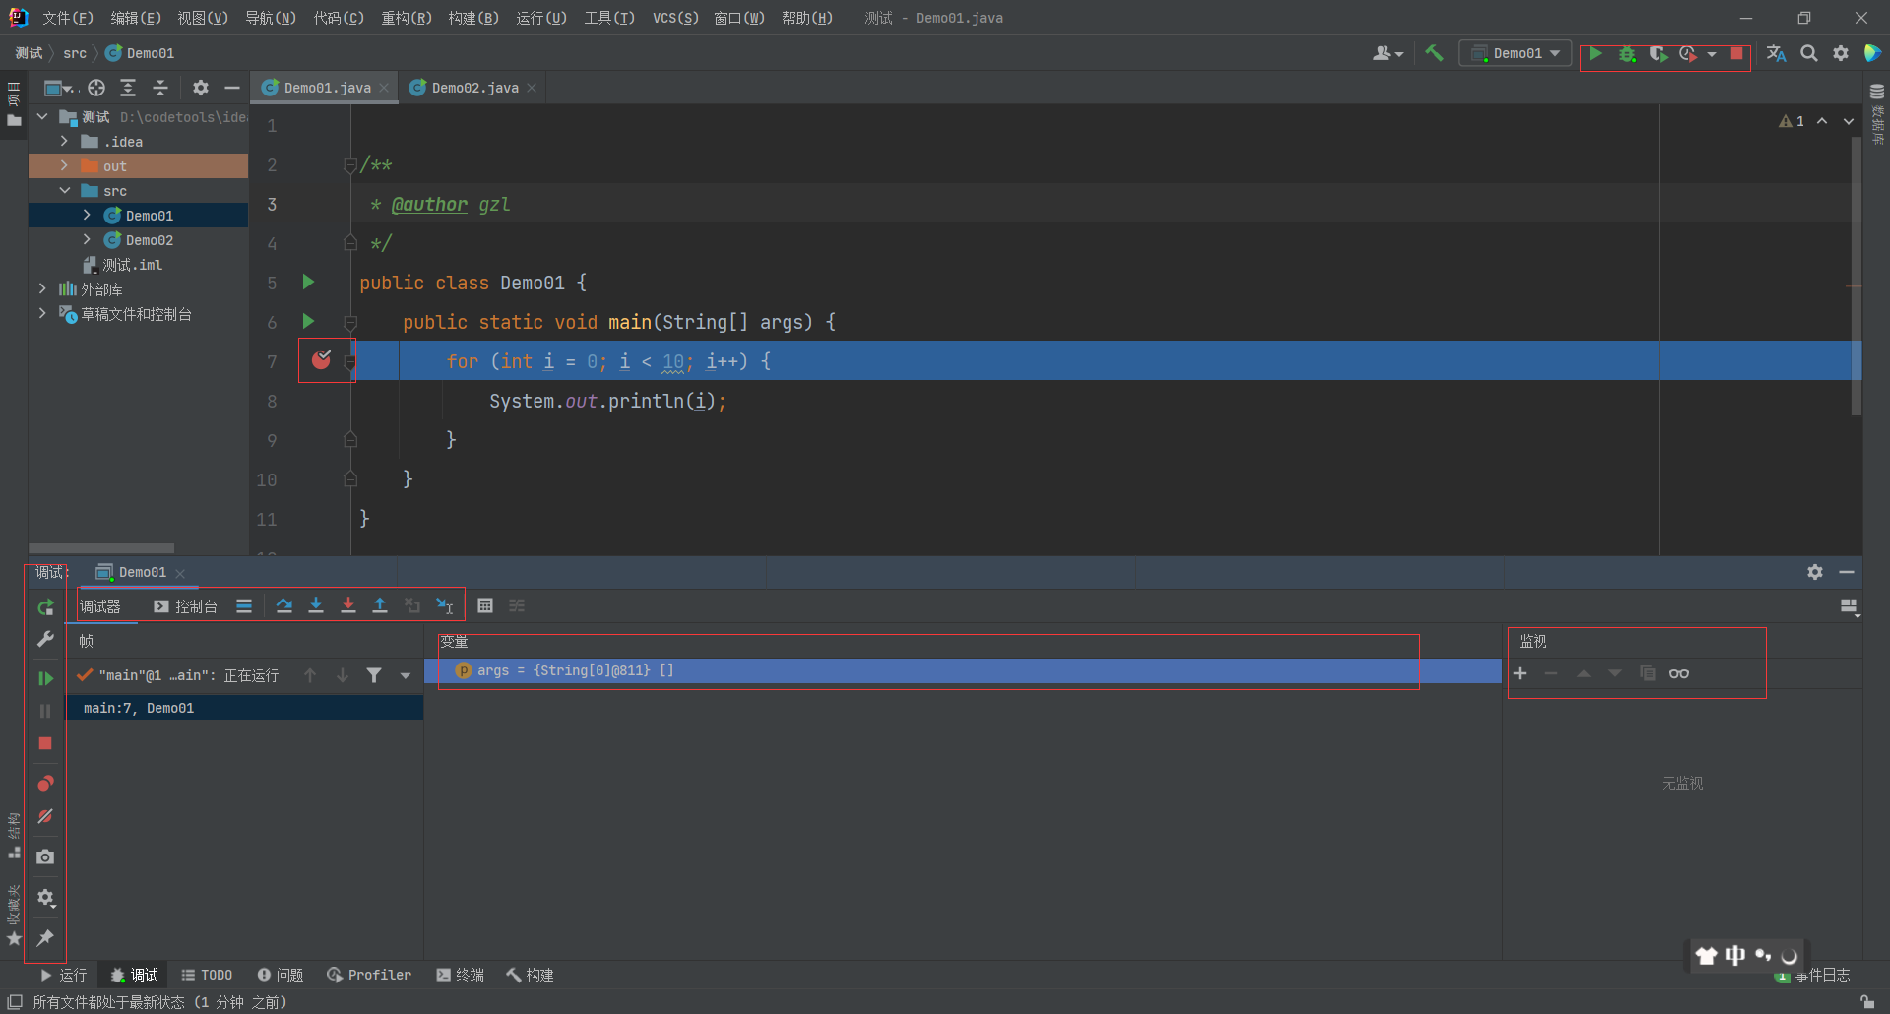Click Step Over in debugger toolbar
1890x1014 pixels.
point(284,605)
